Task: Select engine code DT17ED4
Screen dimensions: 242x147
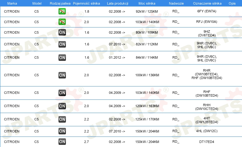Action: click(x=207, y=142)
